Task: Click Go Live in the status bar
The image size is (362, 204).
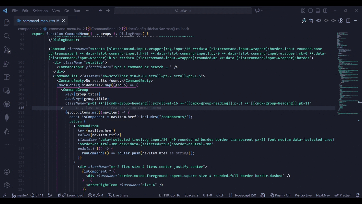Action: click(x=303, y=195)
